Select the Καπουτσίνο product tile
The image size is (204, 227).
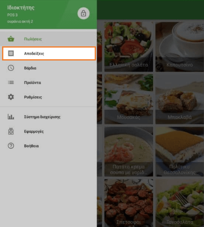point(180,47)
